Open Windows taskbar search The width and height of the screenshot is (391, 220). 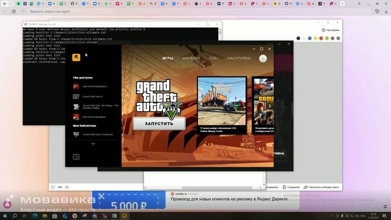click(15, 216)
